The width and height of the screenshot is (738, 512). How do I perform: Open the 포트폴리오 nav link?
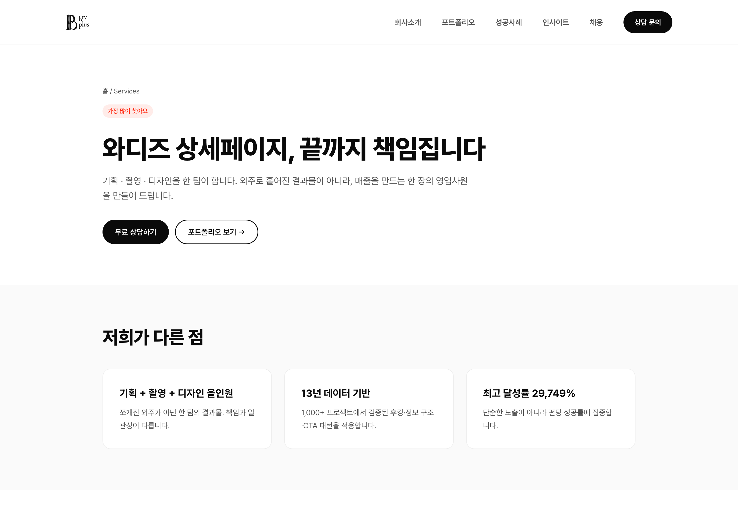click(458, 23)
